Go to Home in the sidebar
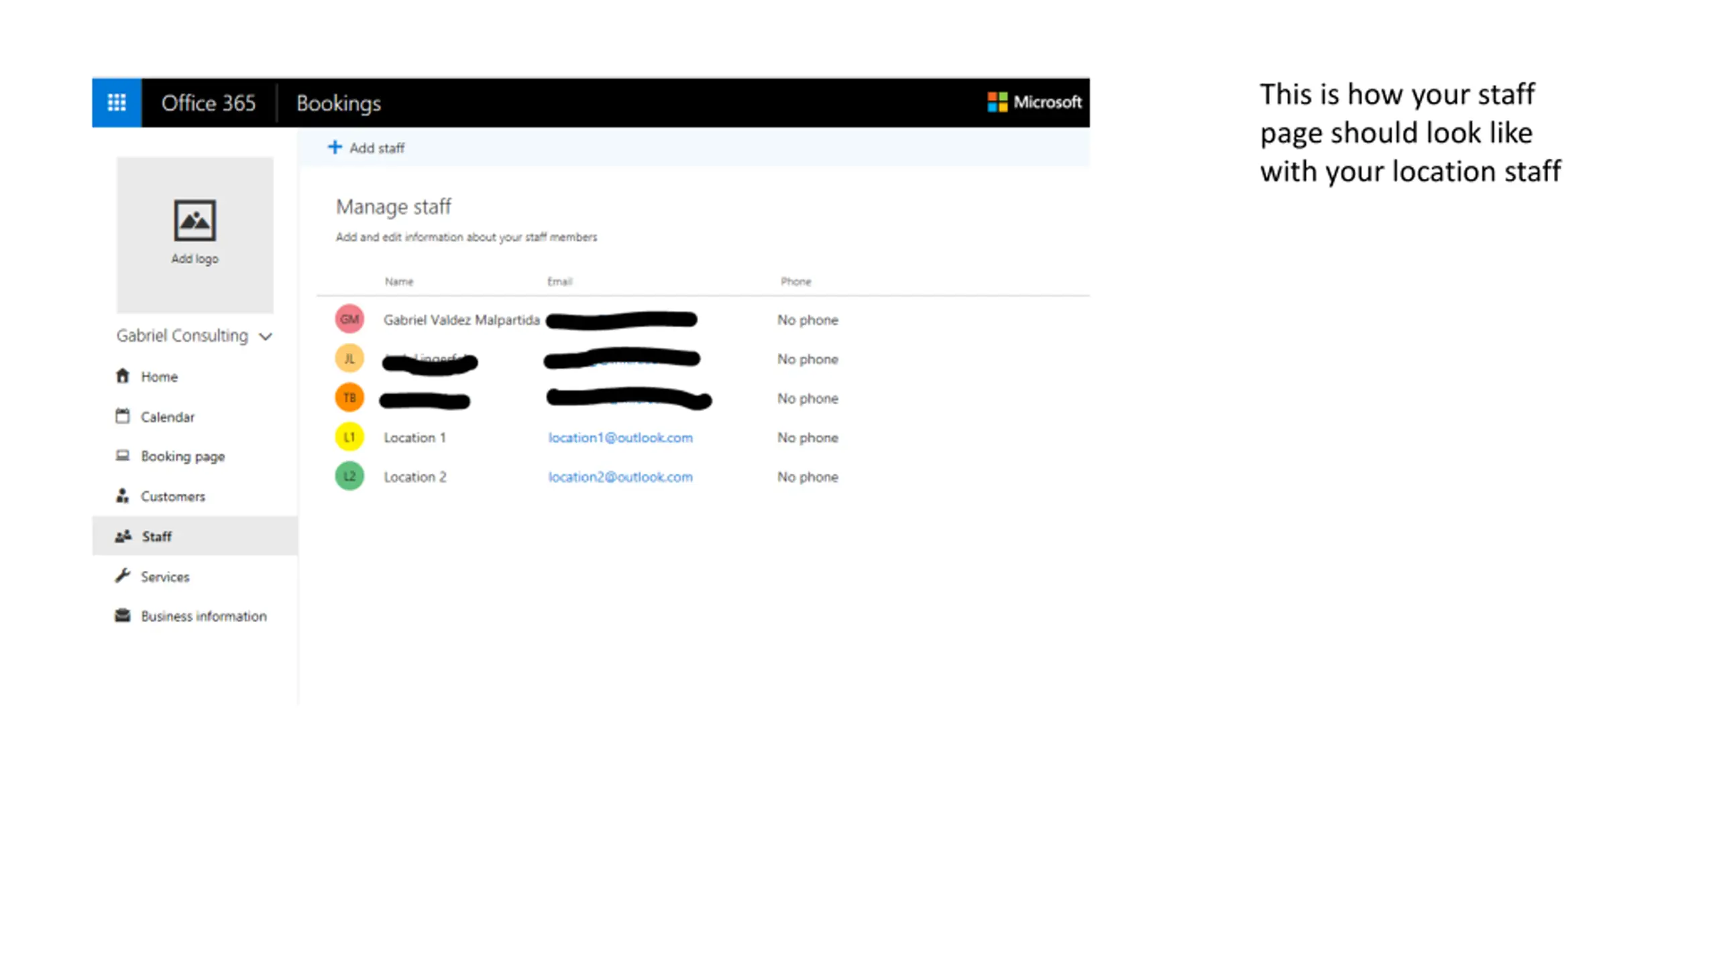The image size is (1717, 965). (x=159, y=377)
